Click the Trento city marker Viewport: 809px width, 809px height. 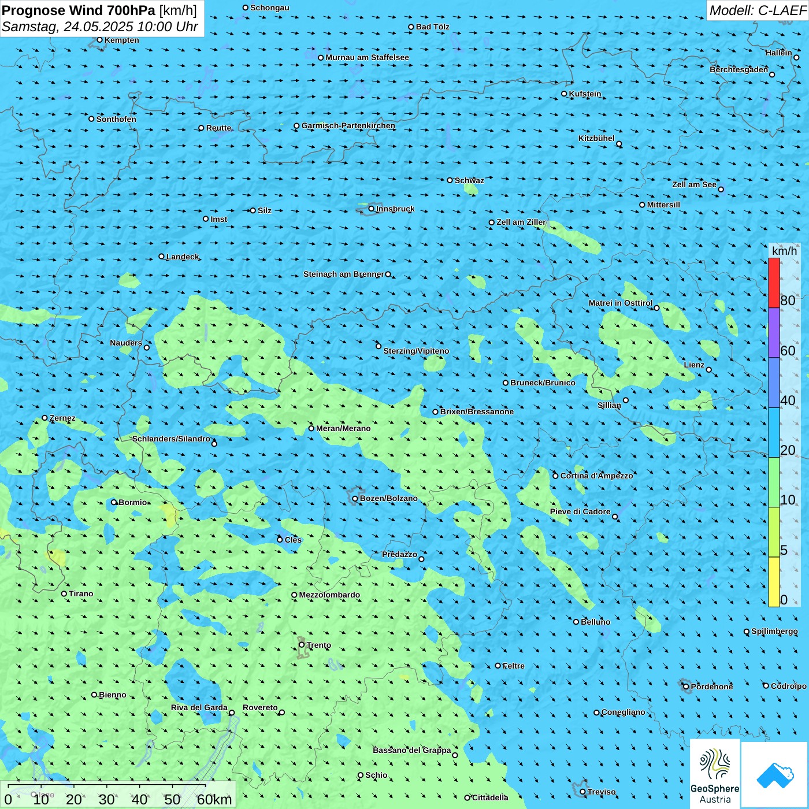302,645
